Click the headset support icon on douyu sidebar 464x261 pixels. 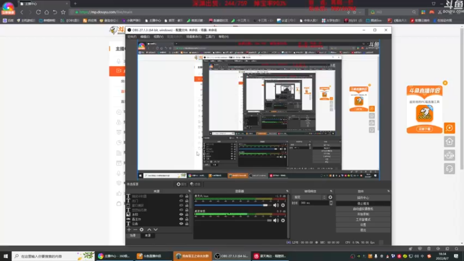click(449, 169)
